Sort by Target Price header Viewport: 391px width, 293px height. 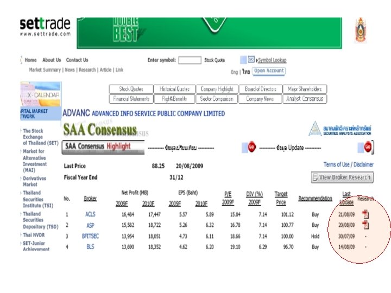pyautogui.click(x=281, y=199)
